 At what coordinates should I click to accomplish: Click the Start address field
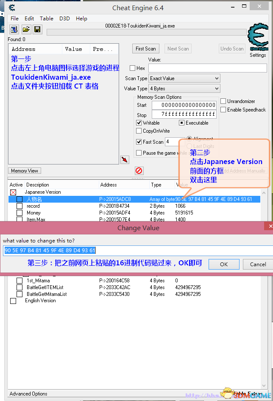(184, 105)
